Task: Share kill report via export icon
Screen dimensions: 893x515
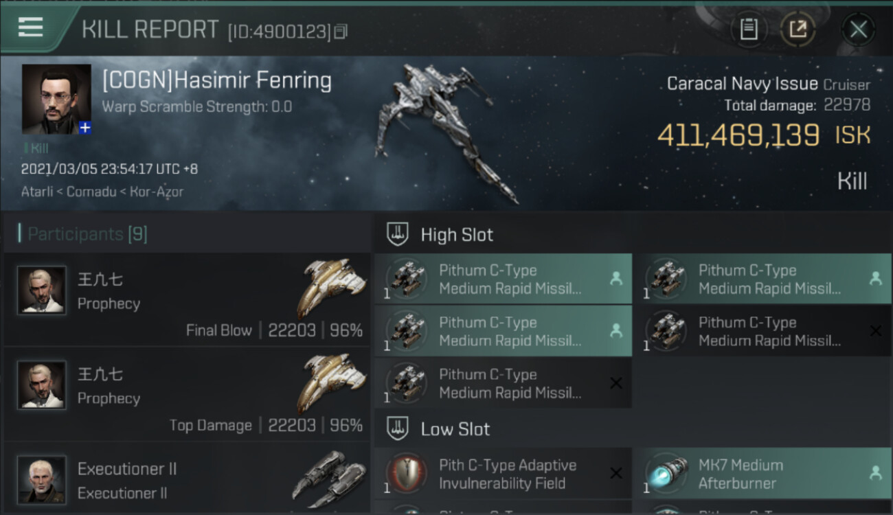Action: [x=798, y=30]
